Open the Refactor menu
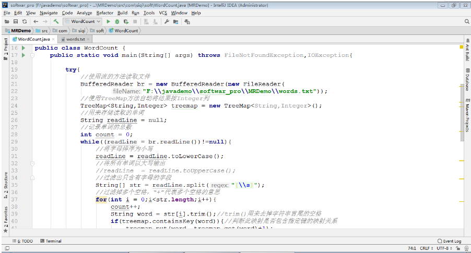Screen dimensions: 471x253 104,13
